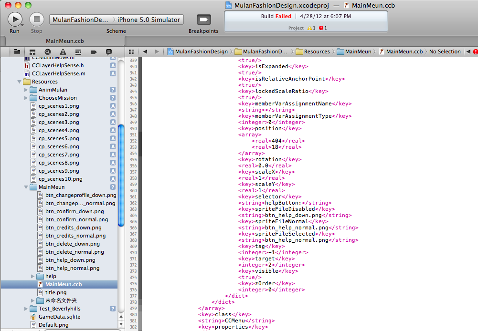Open the iPhone 5.0 Simulator scheme destination
The width and height of the screenshot is (478, 331).
pyautogui.click(x=149, y=20)
